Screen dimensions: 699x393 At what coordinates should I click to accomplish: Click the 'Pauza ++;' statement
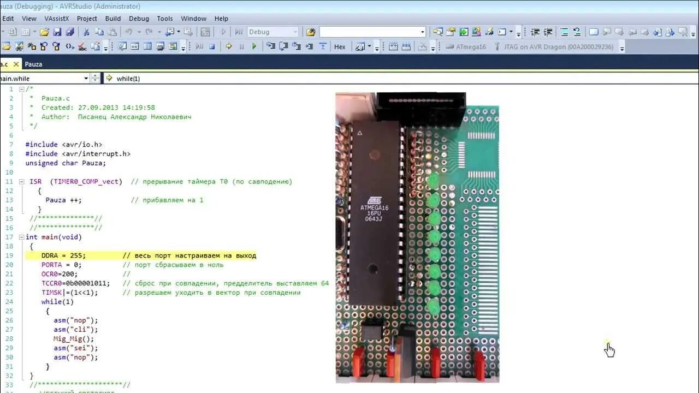[x=63, y=200]
